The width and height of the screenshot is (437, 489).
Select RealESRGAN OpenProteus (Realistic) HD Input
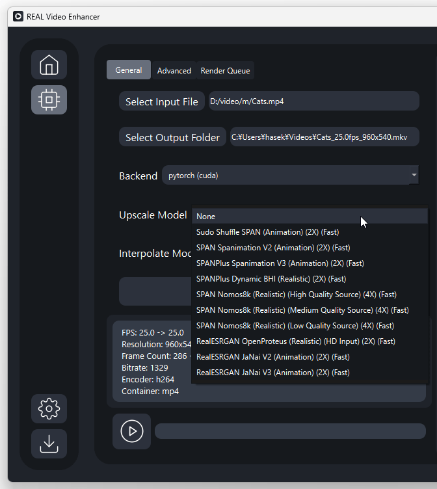click(310, 341)
